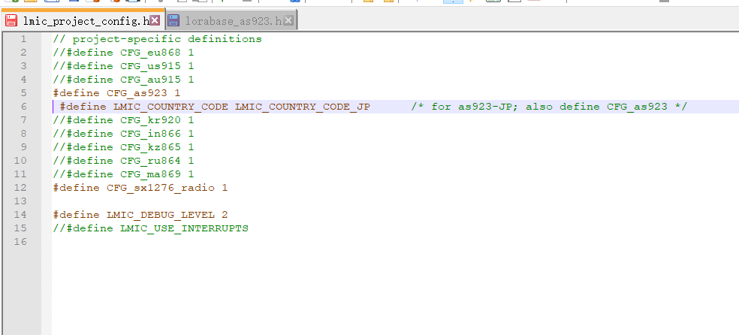Screen dimensions: 739x335
Task: Place cursor on '//#define CFG_ru864 1'
Action: coord(123,161)
